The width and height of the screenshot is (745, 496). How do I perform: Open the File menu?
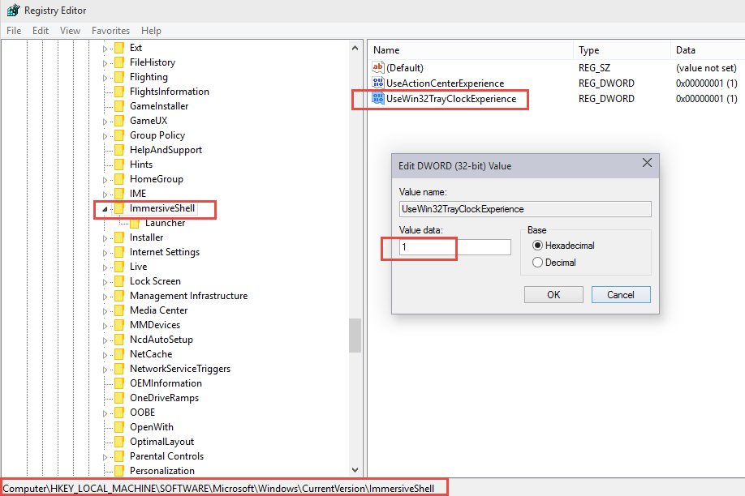tap(14, 30)
